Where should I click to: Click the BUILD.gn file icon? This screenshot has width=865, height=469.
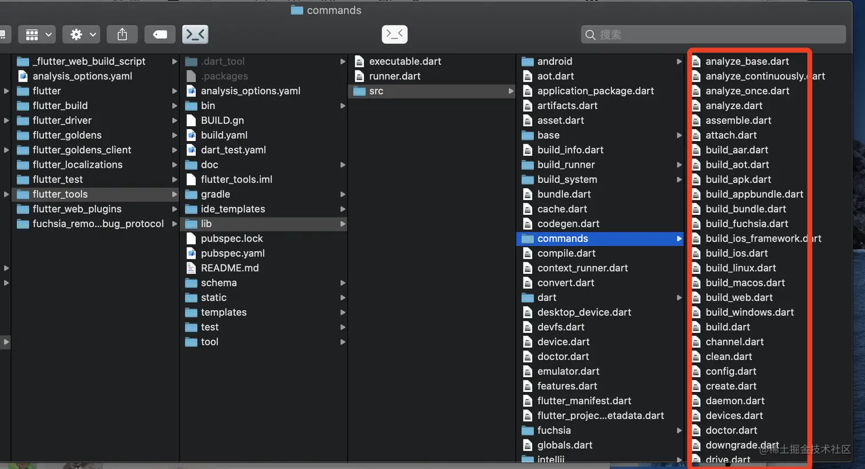191,121
